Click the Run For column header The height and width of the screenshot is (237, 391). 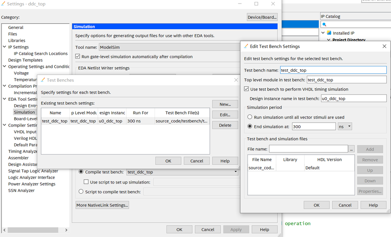pyautogui.click(x=141, y=113)
